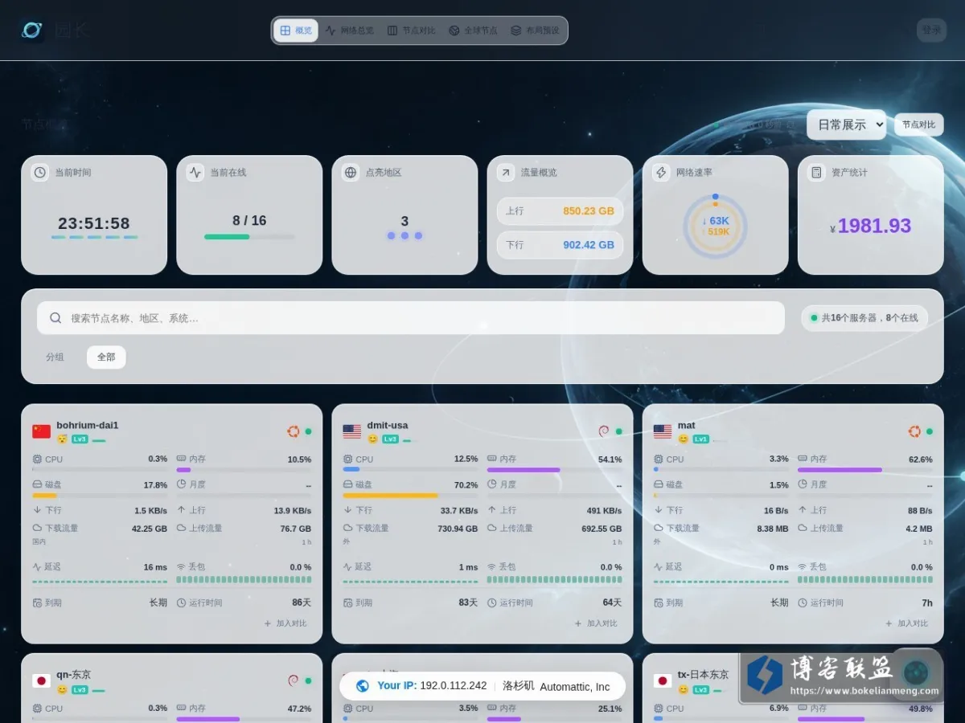
Task: Go to the 节点对比 navigation tab
Action: pos(412,31)
